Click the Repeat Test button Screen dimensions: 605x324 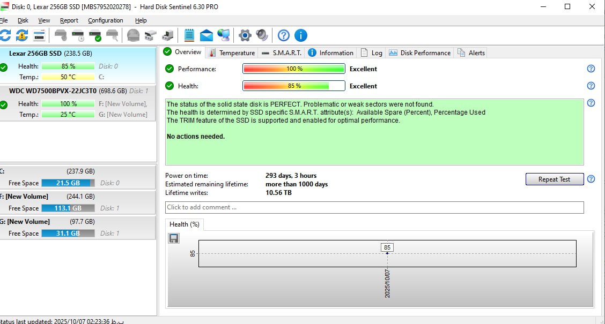point(555,179)
